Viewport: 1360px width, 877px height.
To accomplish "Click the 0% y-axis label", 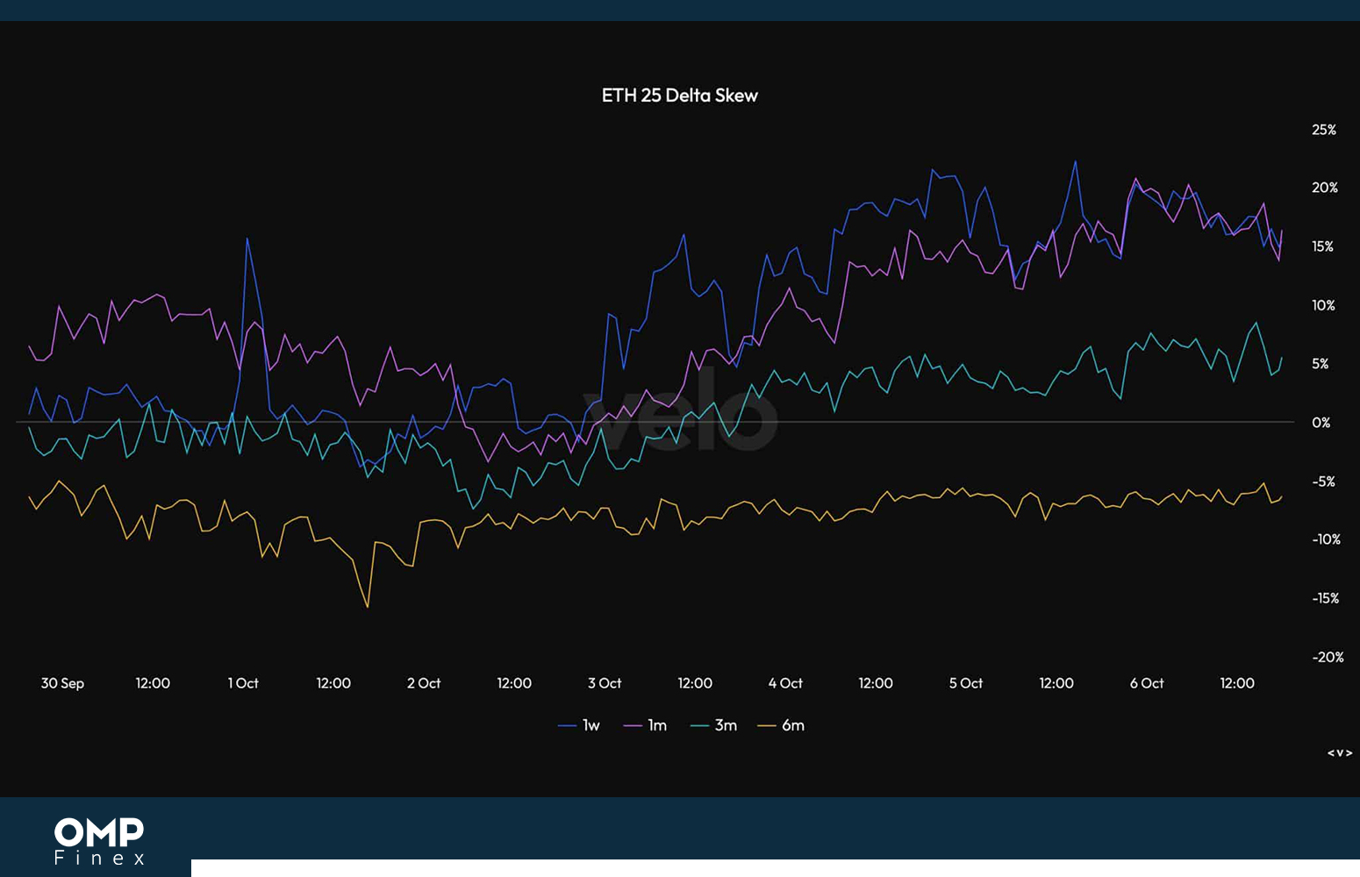I will 1321,423.
